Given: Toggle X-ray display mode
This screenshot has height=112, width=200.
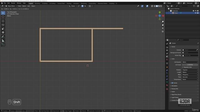Looking at the screenshot, I should click(x=152, y=6).
